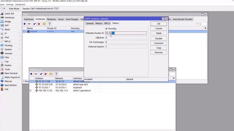Click Disable button in dialog
This screenshot has width=234, height=131.
tap(159, 39)
